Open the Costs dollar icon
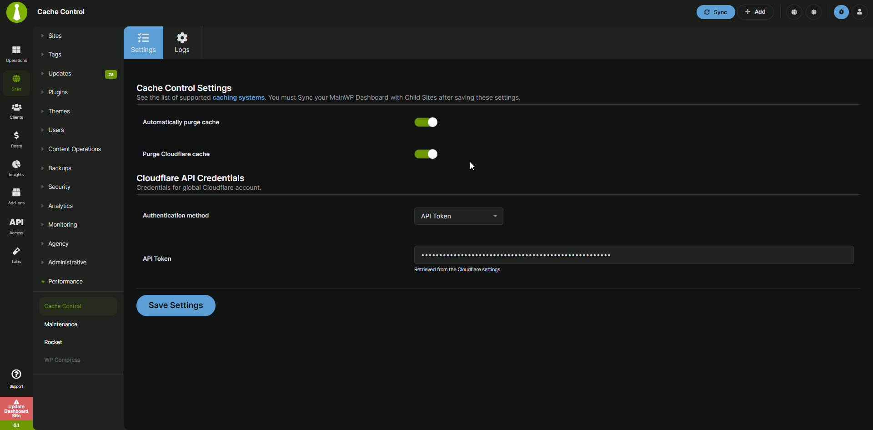Viewport: 873px width, 430px height. point(16,139)
